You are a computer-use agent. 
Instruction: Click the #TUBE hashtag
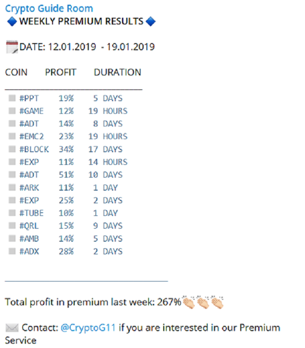31,213
